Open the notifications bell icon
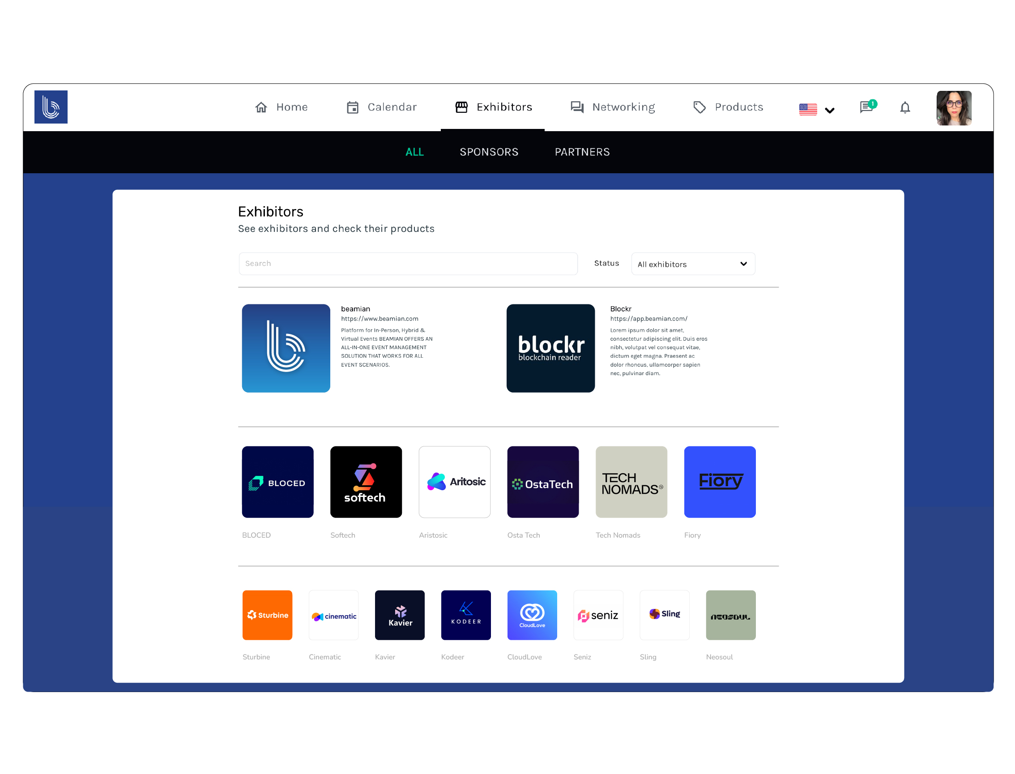1015x774 pixels. coord(905,107)
